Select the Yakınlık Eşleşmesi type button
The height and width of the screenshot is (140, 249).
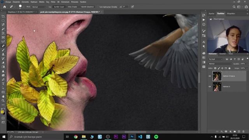[x=87, y=7]
